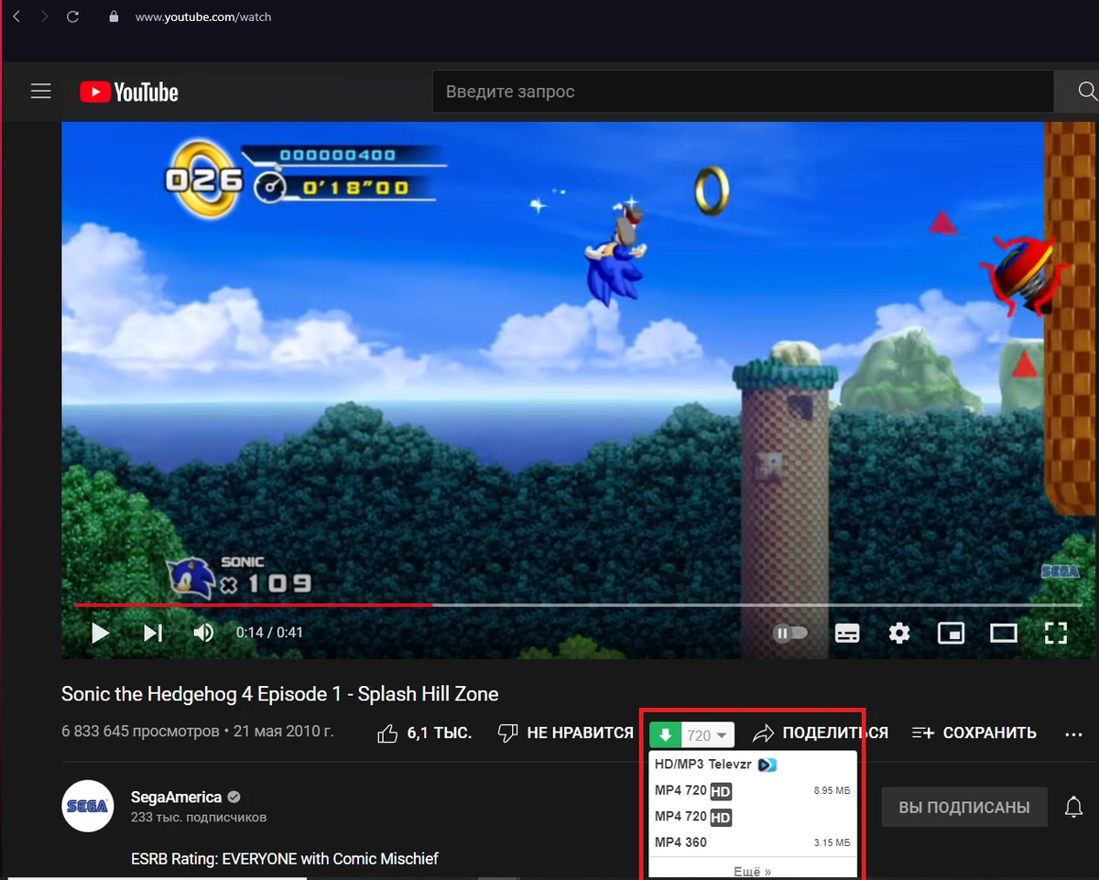Click the green download arrow button
This screenshot has width=1099, height=880.
(665, 734)
